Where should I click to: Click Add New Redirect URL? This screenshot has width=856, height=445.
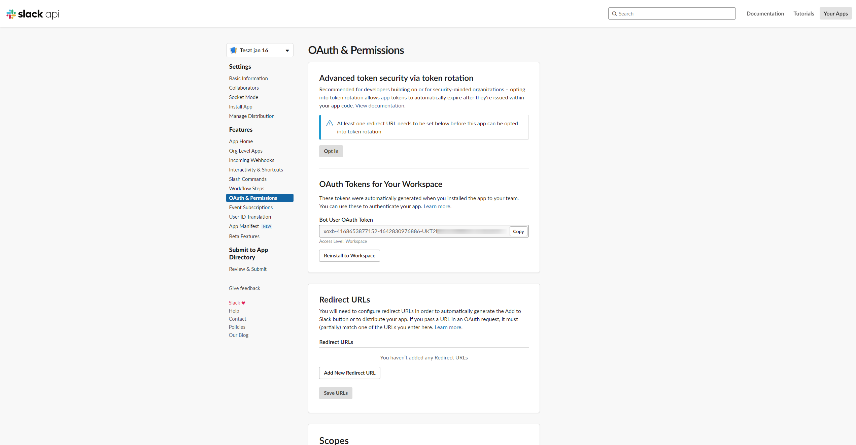349,373
